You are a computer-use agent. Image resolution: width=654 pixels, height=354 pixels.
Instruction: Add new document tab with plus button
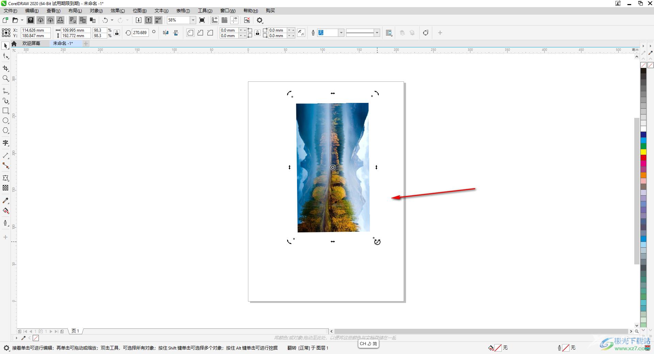point(86,43)
